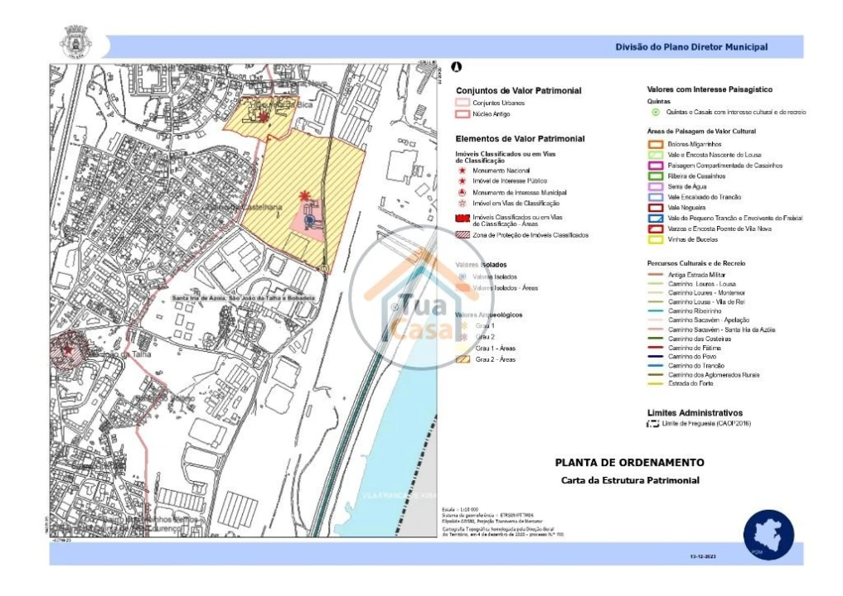Select the Núcleo Antigo legend swatch
The image size is (843, 596).
point(462,113)
